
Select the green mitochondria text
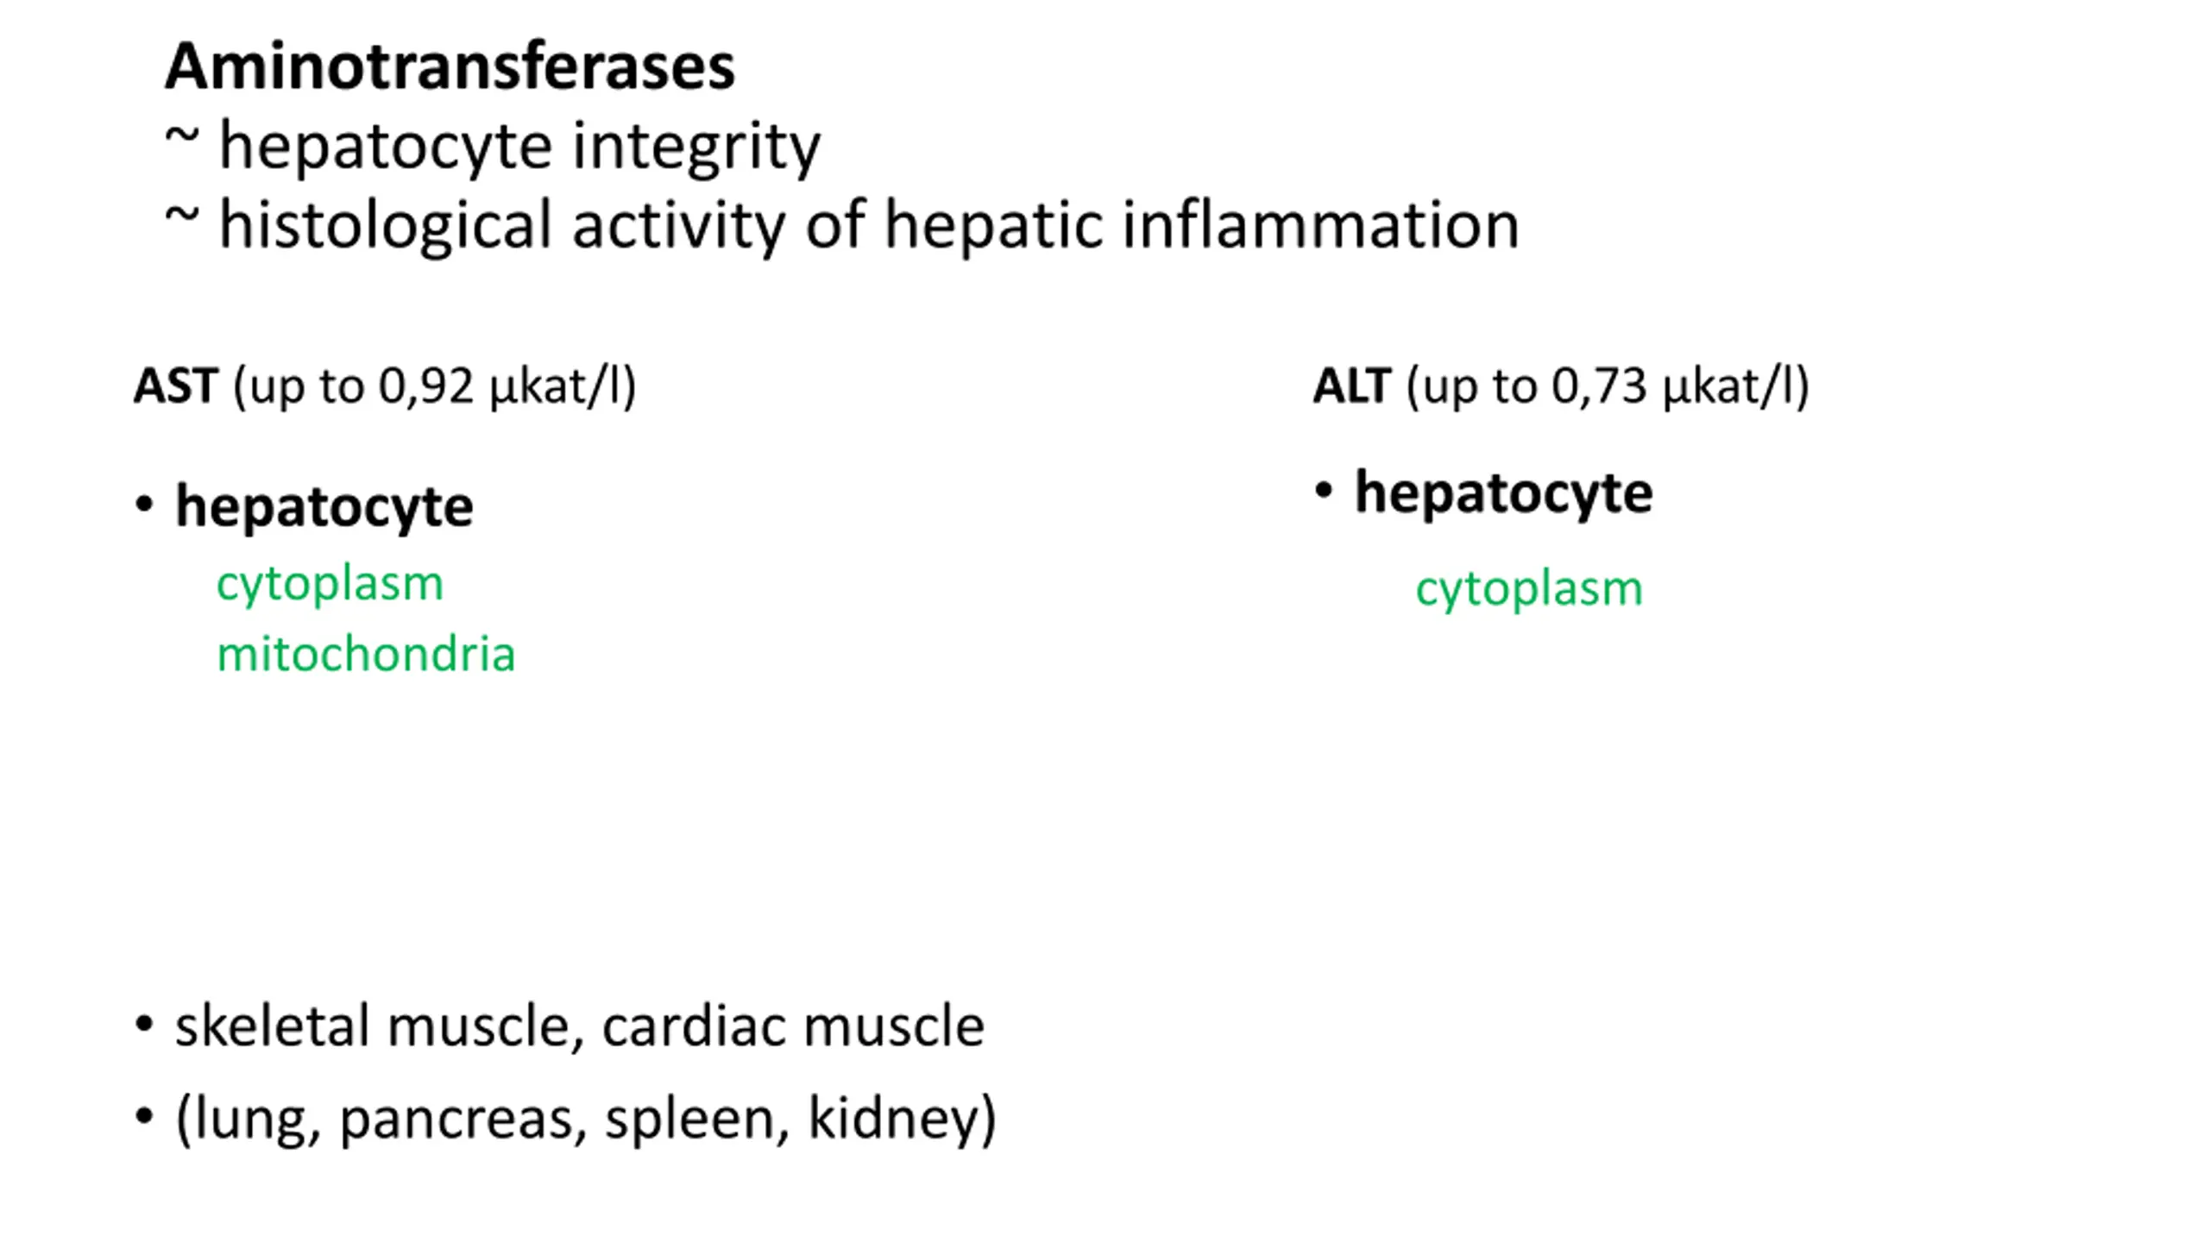366,654
